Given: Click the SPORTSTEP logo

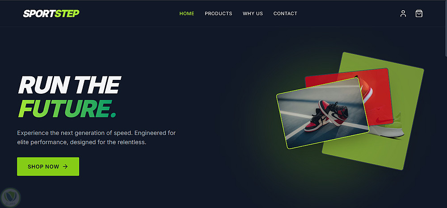Looking at the screenshot, I should tap(51, 13).
